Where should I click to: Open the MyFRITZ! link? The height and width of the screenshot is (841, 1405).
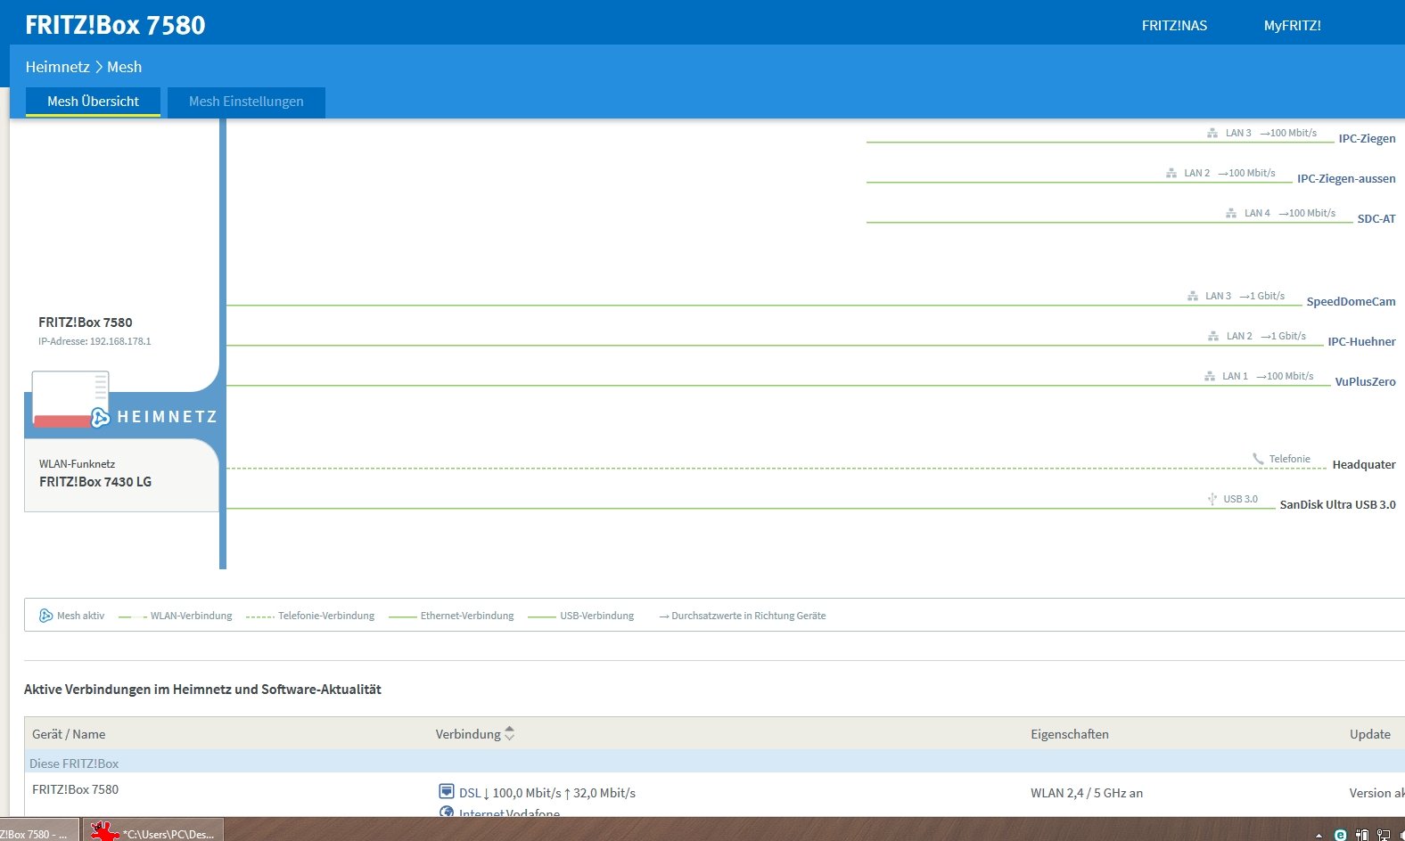(1292, 26)
